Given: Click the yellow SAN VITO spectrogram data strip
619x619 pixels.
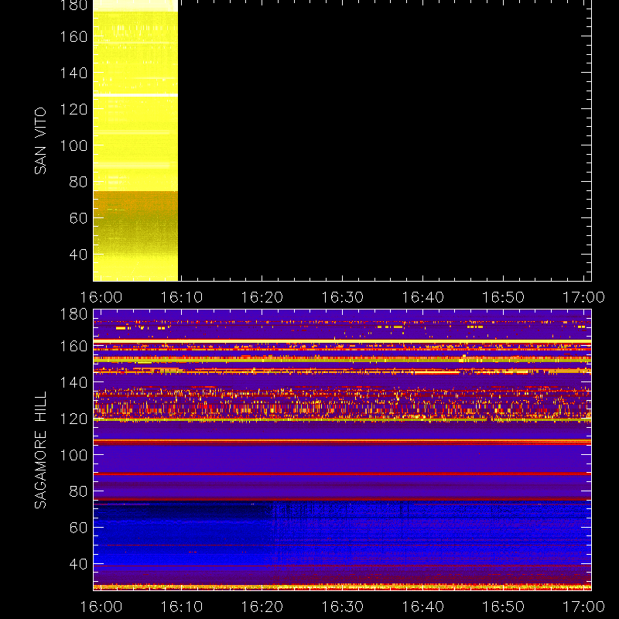Looking at the screenshot, I should tap(135, 141).
